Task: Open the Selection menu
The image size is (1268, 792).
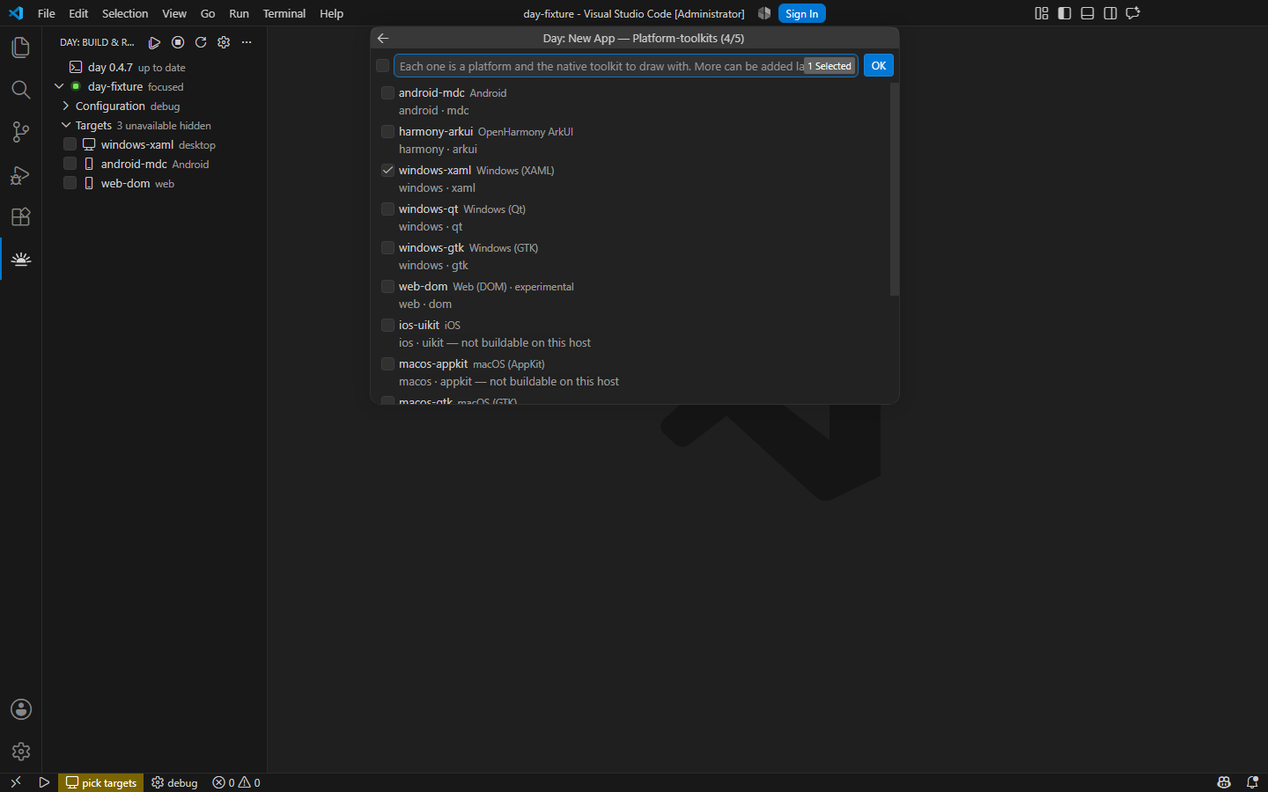Action: pos(125,13)
